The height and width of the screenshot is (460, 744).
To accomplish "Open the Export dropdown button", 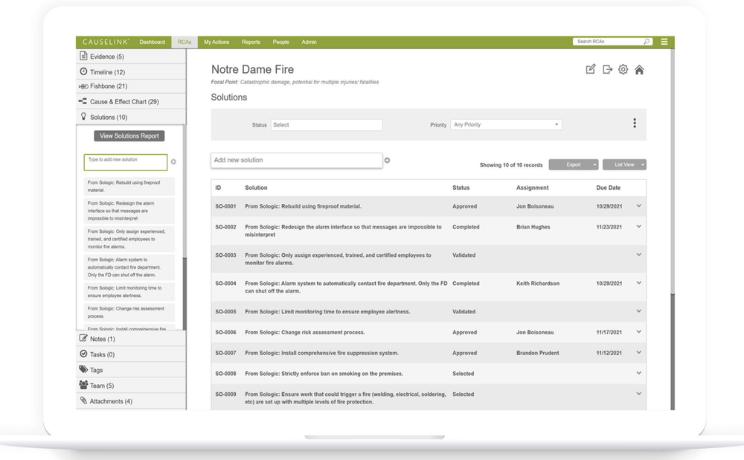I will pos(573,164).
